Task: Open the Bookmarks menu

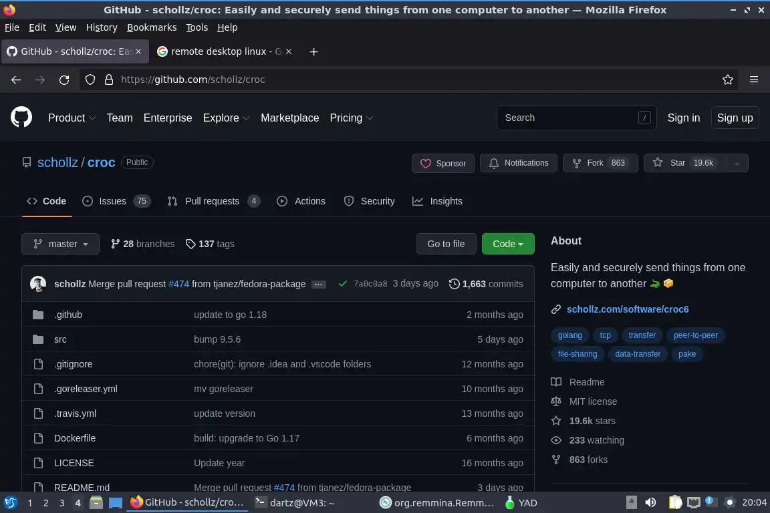Action: coord(152,27)
